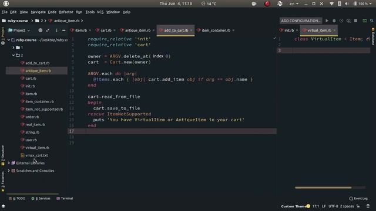Run the current configuration with the play icon
This screenshot has width=376, height=211.
(327, 21)
